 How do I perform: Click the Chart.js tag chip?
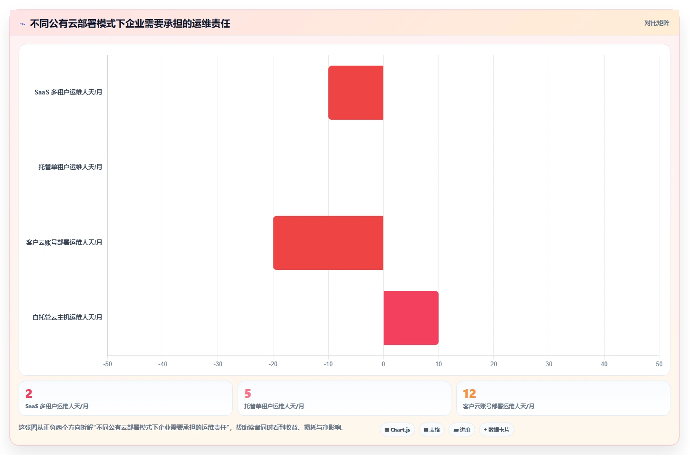point(397,430)
